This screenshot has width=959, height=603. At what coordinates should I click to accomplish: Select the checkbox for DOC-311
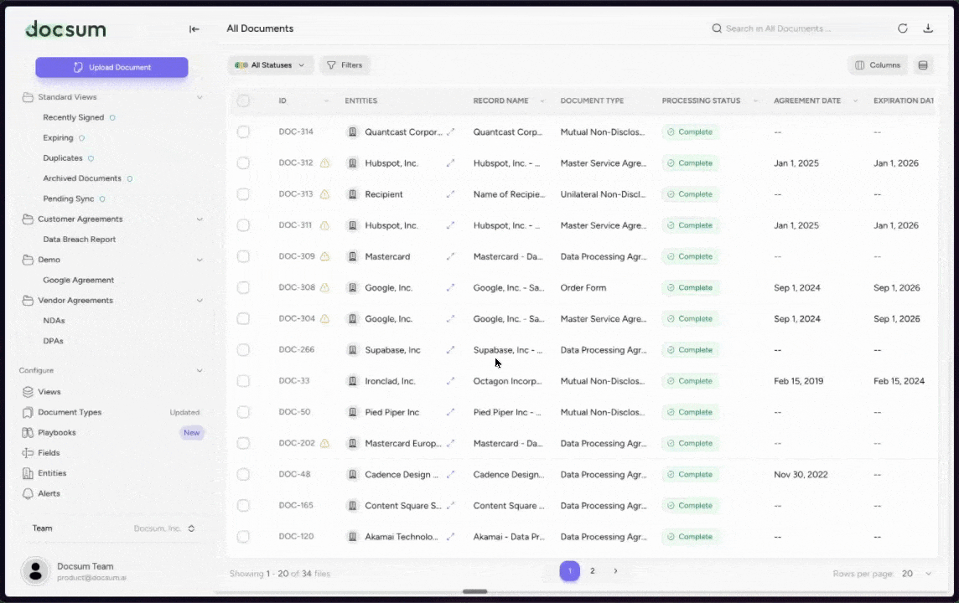point(243,225)
